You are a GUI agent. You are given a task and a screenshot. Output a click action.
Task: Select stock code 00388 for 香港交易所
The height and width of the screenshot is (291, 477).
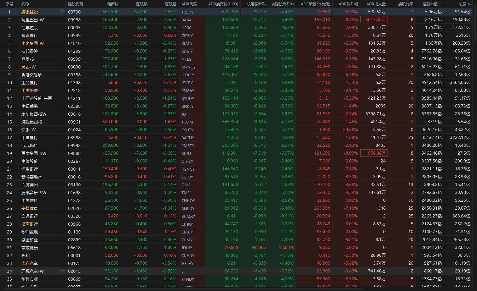[74, 75]
